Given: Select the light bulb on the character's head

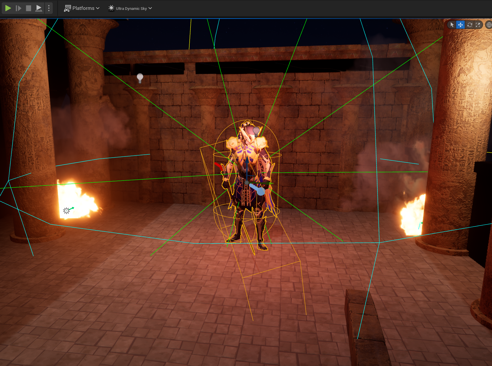Looking at the screenshot, I should [256, 131].
